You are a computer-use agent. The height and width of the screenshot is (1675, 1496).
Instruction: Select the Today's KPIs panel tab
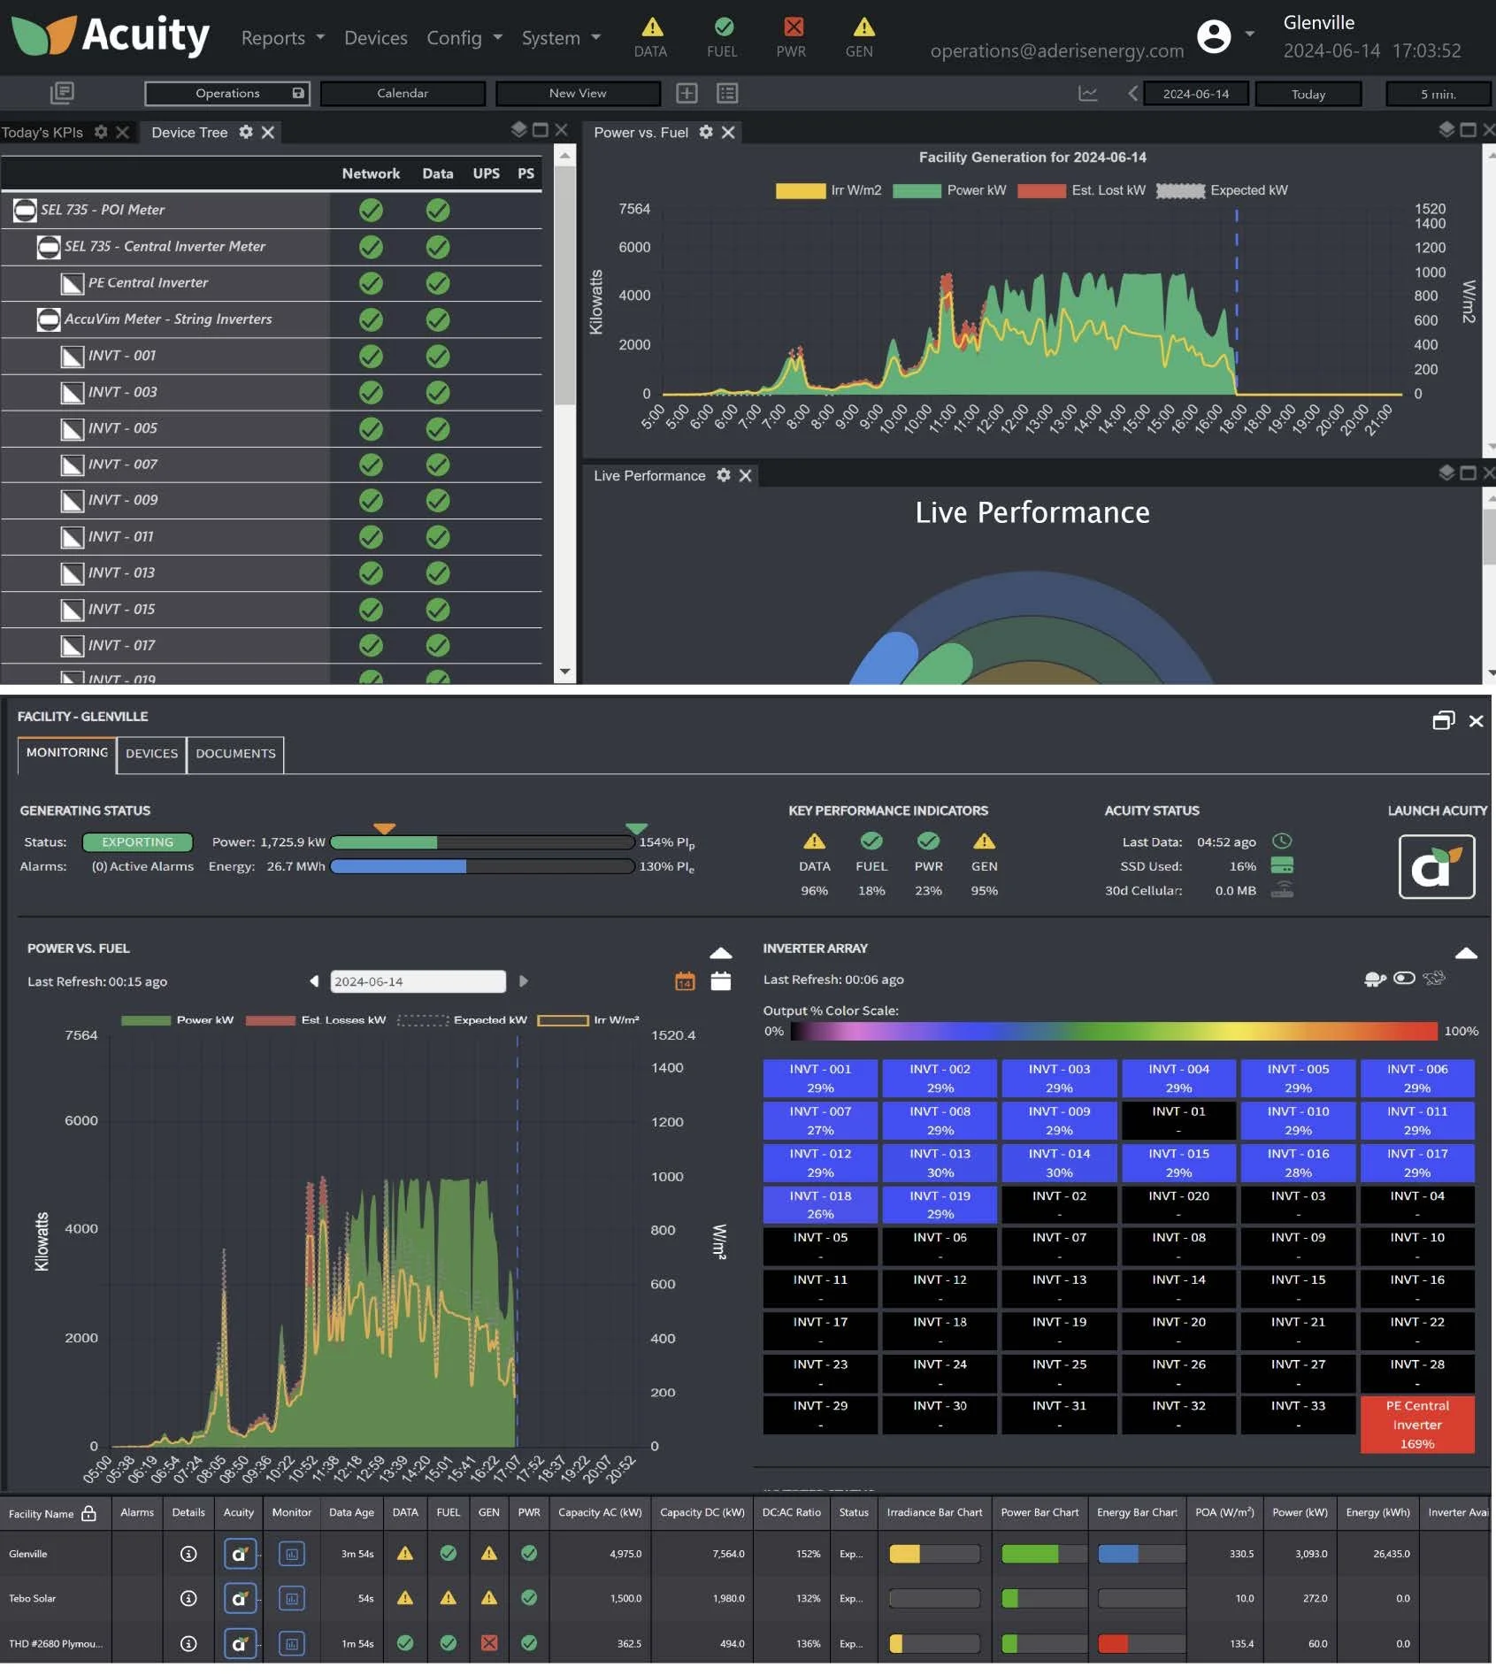coord(42,132)
